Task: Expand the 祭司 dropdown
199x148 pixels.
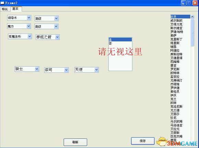Action: (x=66, y=70)
